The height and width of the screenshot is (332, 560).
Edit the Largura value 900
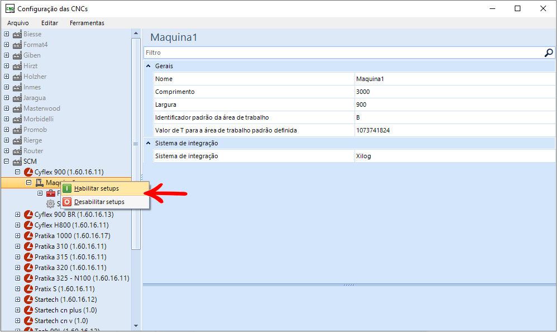[x=454, y=105]
